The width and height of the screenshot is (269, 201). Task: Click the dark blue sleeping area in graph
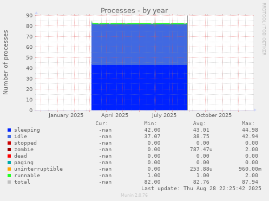[x=140, y=88]
